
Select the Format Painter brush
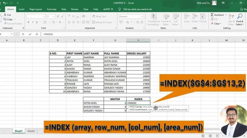coord(5,23)
